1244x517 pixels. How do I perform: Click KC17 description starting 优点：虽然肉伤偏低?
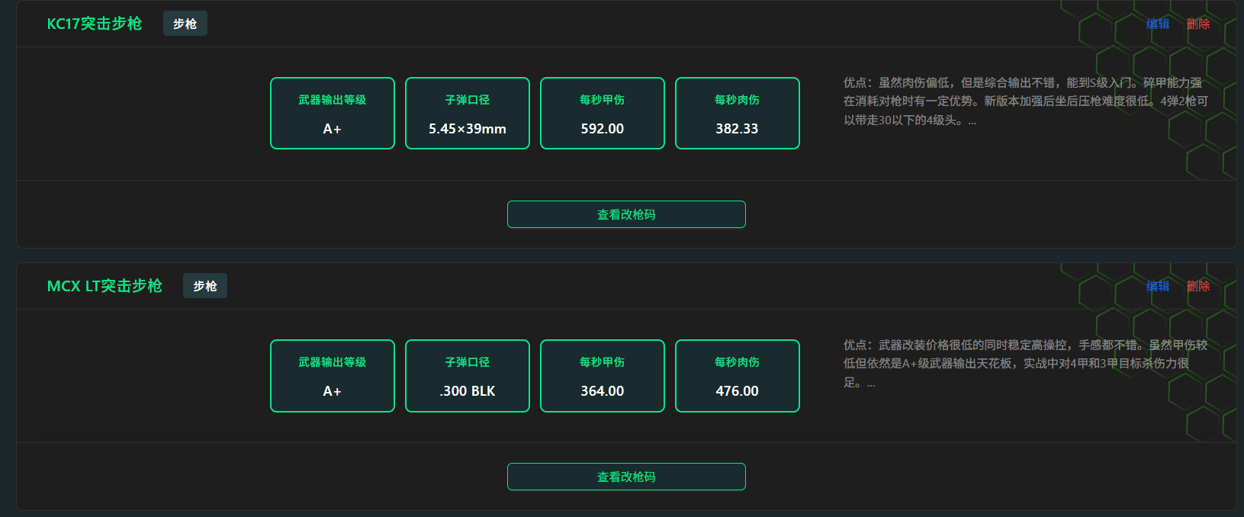(1026, 101)
